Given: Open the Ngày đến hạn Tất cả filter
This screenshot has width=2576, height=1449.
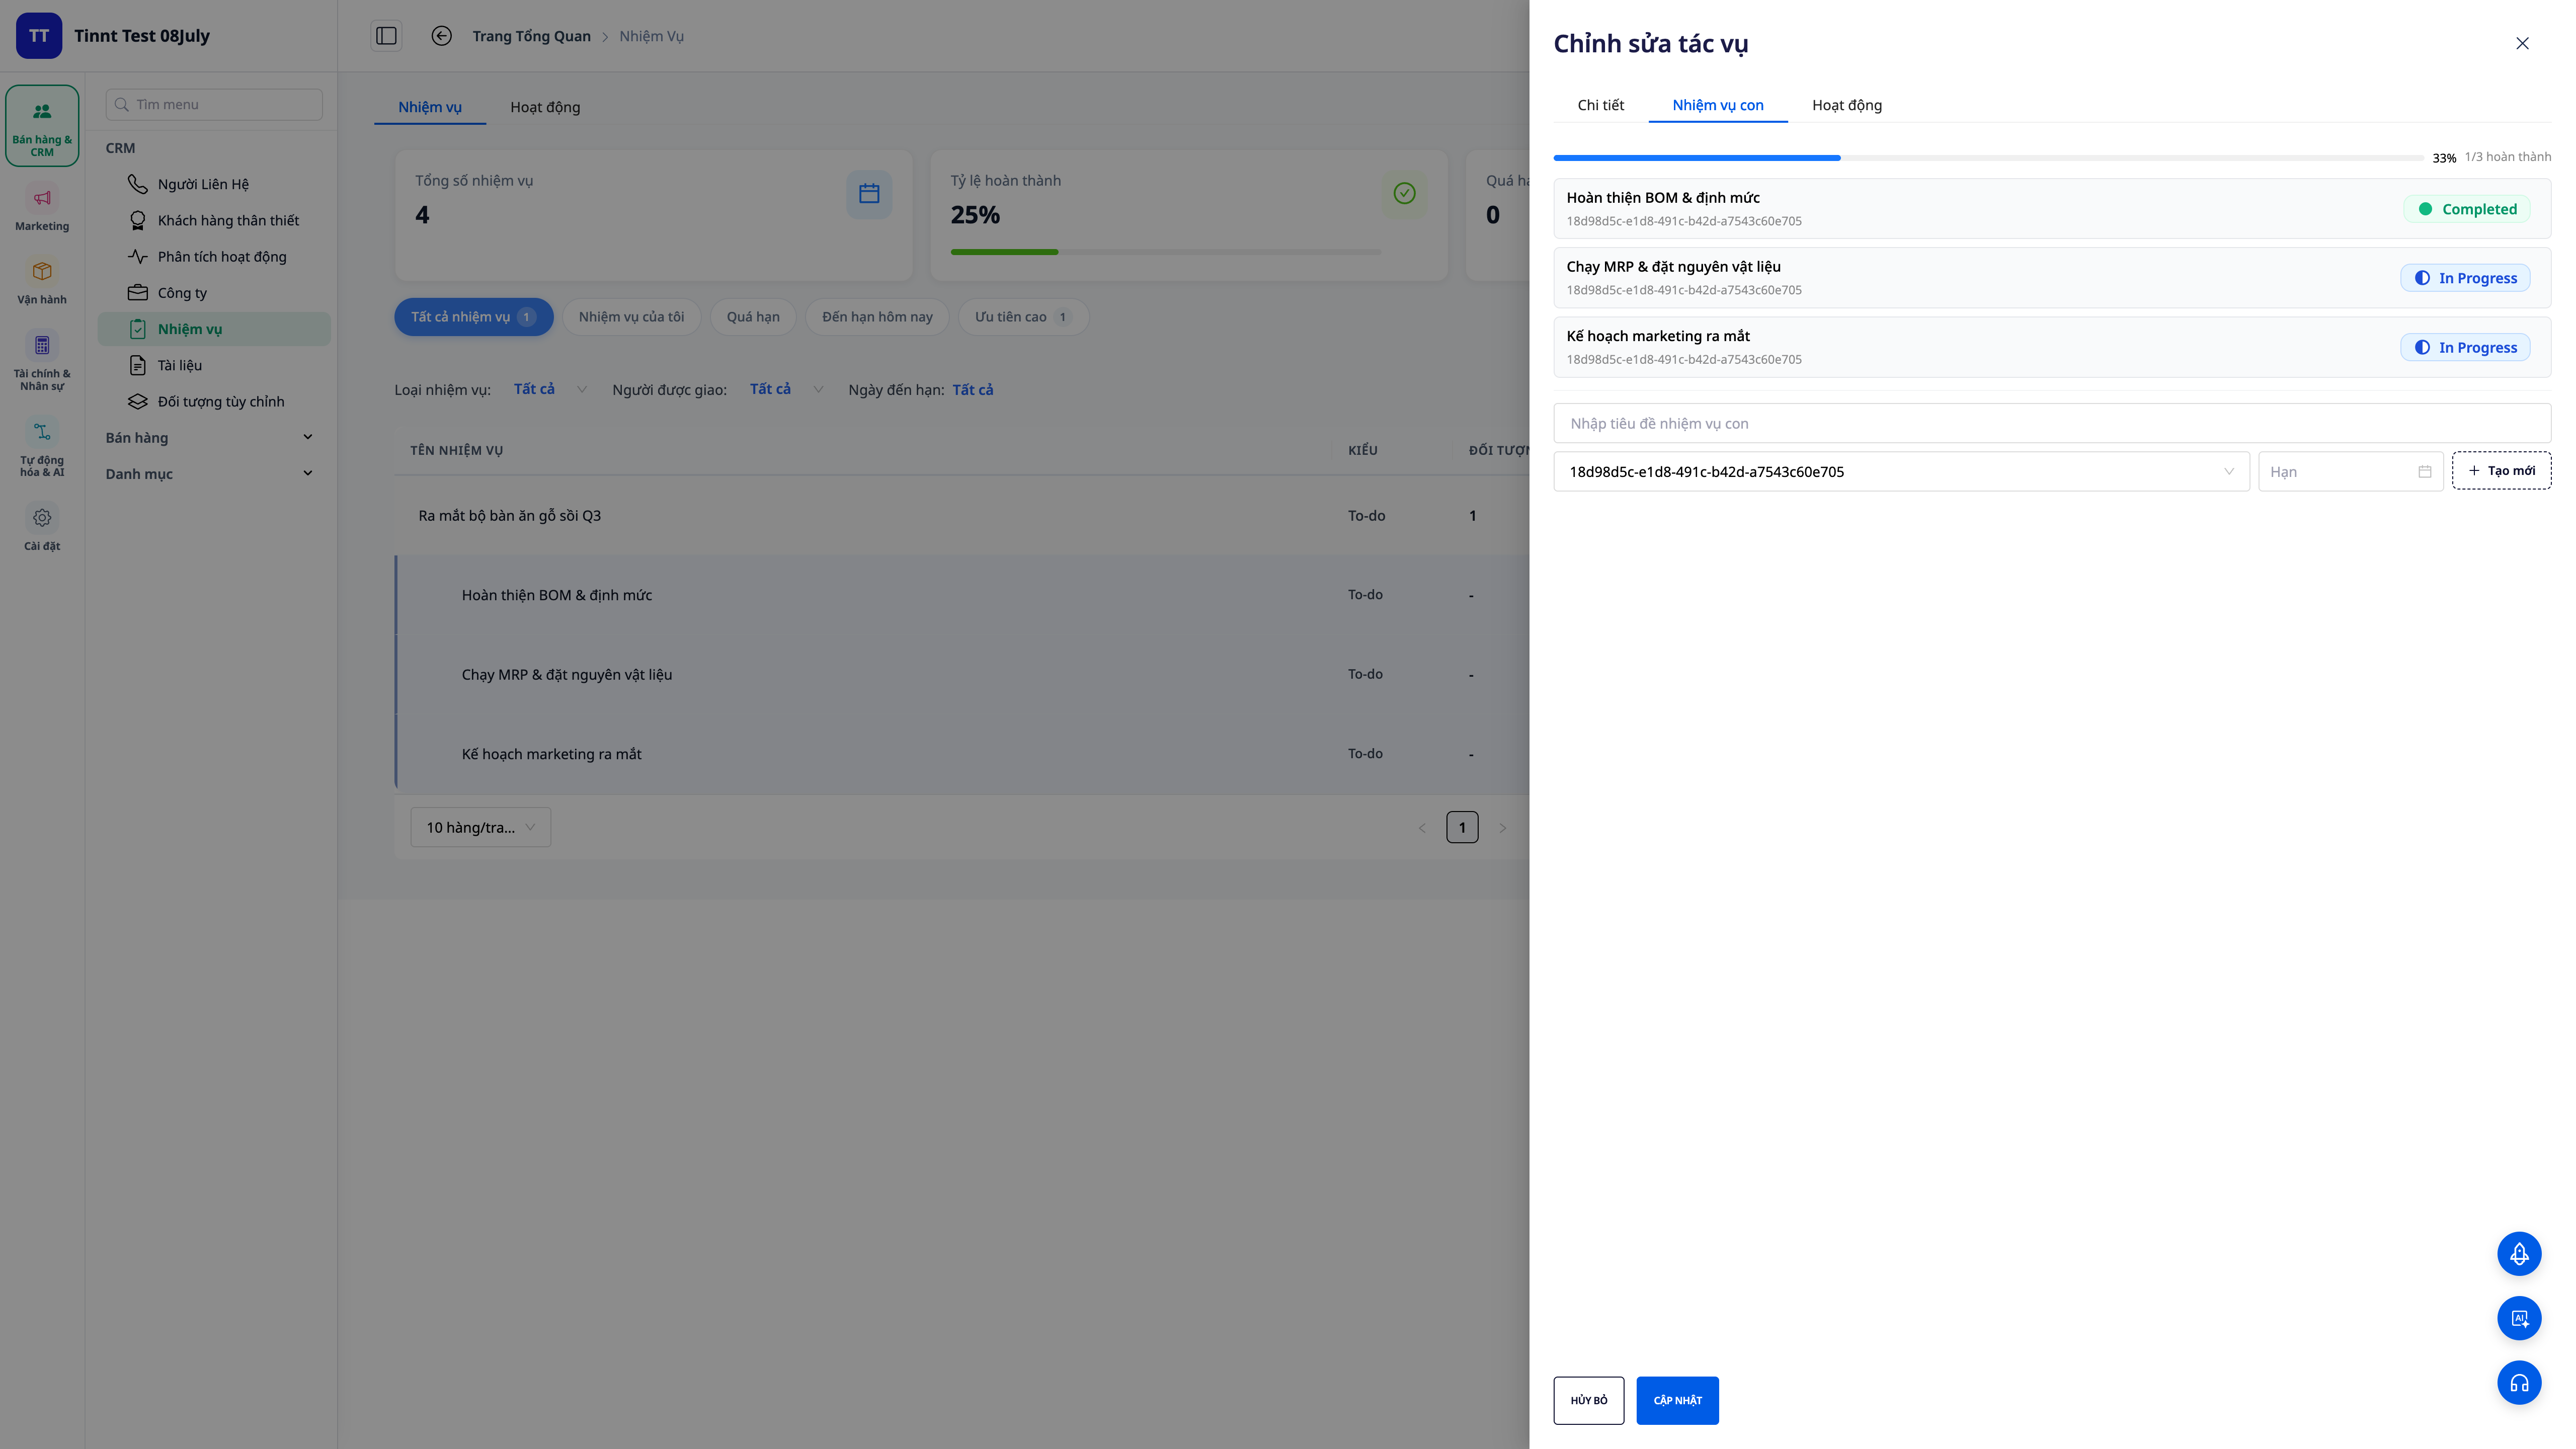Looking at the screenshot, I should click(972, 389).
